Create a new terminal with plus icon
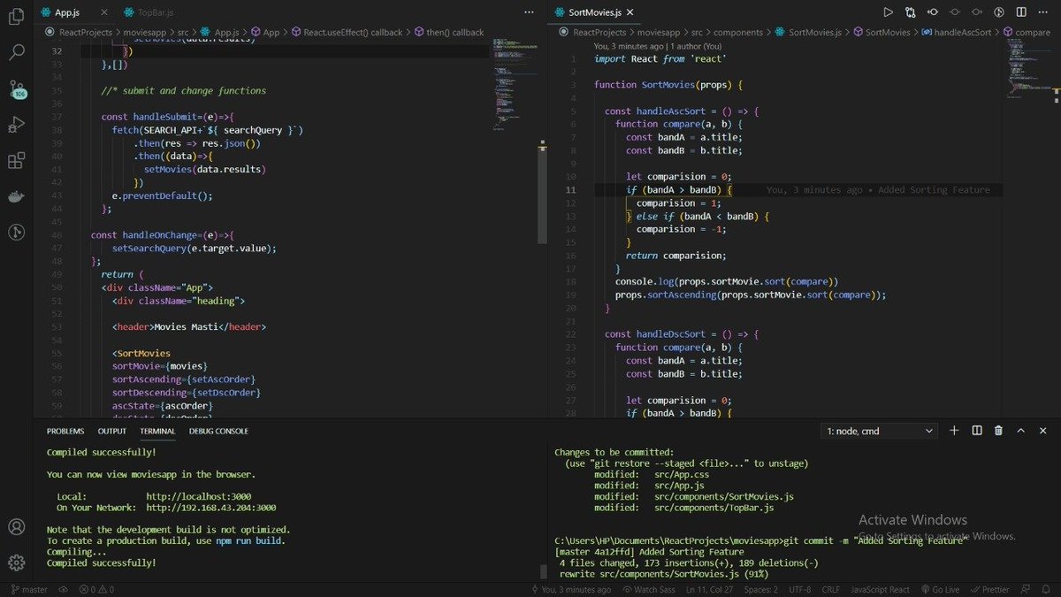Screen dimensions: 1061x597 point(954,431)
